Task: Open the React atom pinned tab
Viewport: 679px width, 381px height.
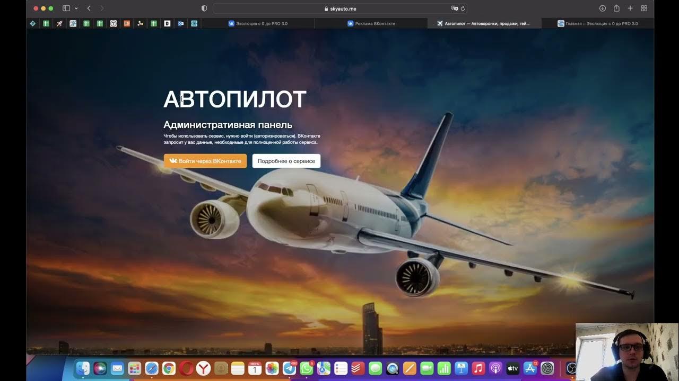Action: point(194,23)
